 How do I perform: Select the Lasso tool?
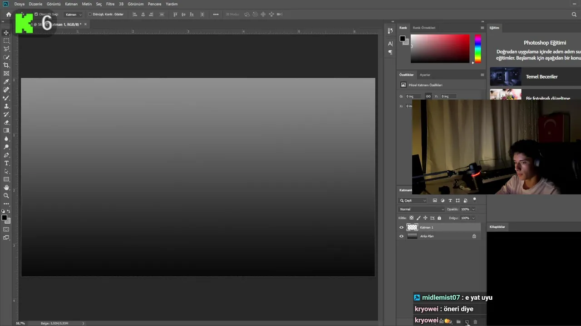[6, 49]
